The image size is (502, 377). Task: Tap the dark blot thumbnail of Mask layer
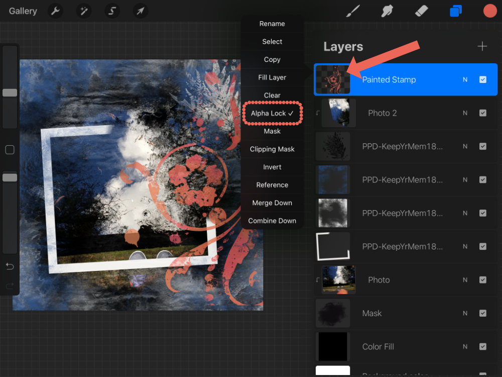(333, 313)
